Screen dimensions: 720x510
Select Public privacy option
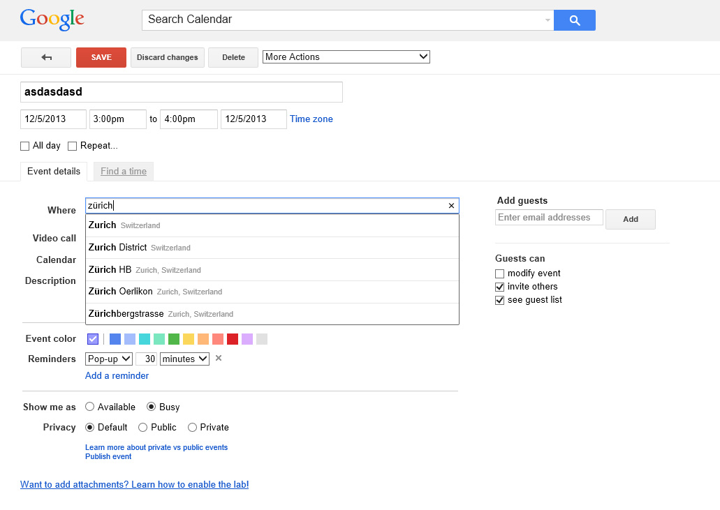coord(142,427)
